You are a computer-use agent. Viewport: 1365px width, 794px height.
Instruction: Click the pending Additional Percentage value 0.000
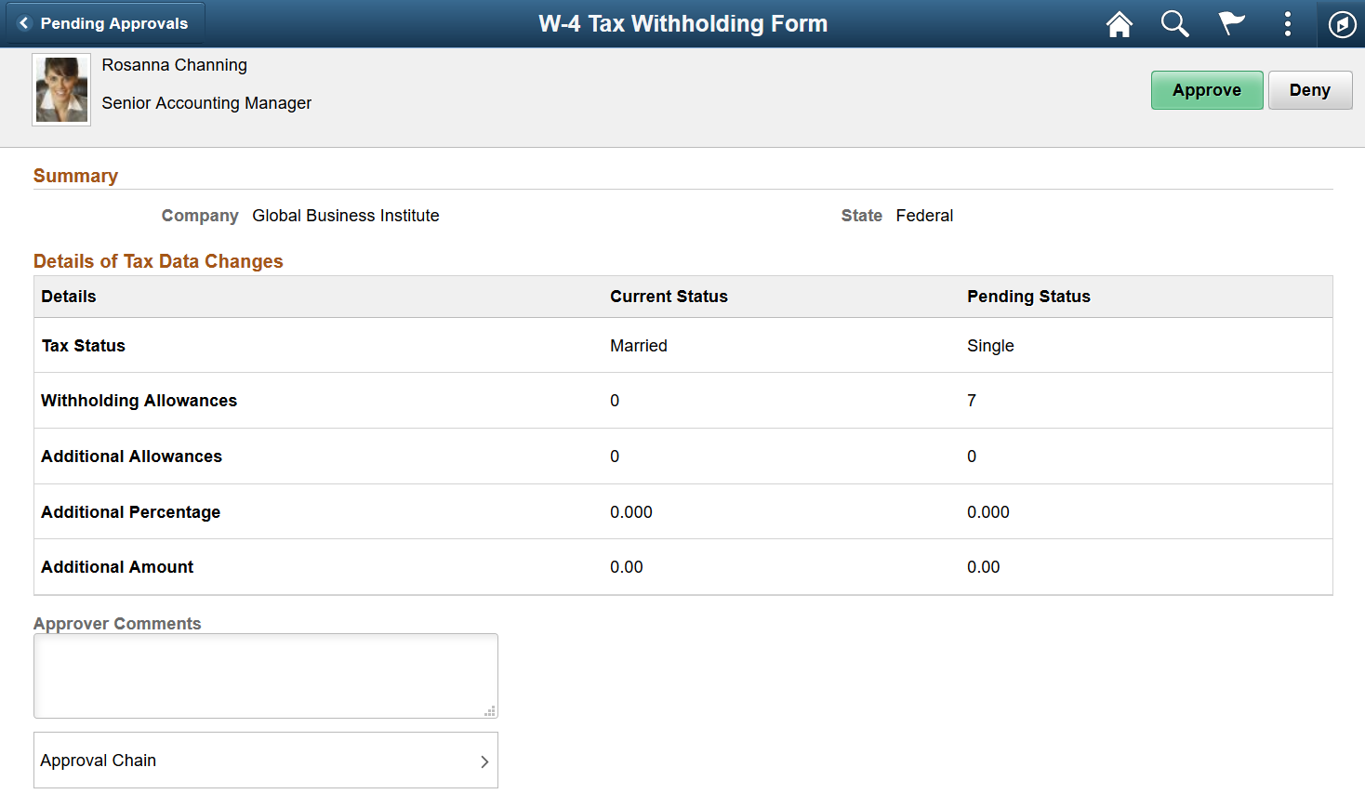[x=988, y=512]
